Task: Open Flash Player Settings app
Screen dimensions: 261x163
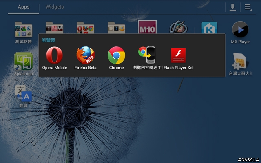Action: click(178, 55)
